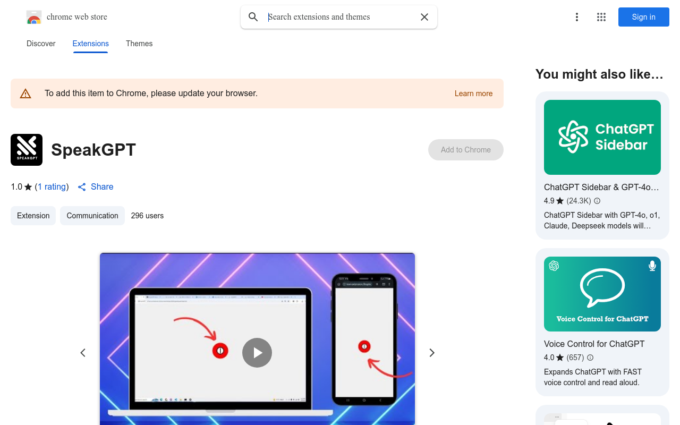Go to the previous screenshot slide
The image size is (680, 425).
point(83,353)
